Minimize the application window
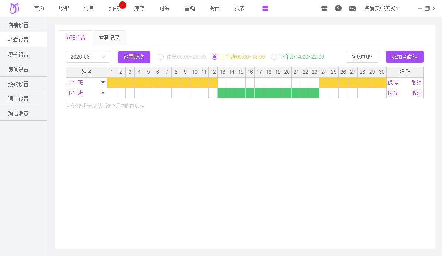Viewport: 442px width, 256px height. click(x=420, y=8)
